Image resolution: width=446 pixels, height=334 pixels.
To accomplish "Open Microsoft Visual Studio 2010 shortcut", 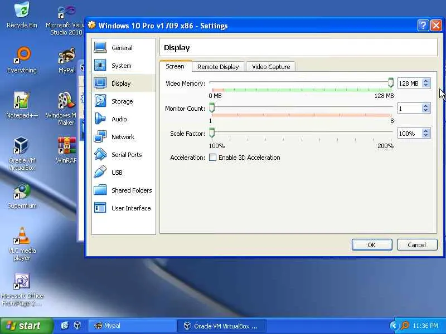I will (67, 11).
